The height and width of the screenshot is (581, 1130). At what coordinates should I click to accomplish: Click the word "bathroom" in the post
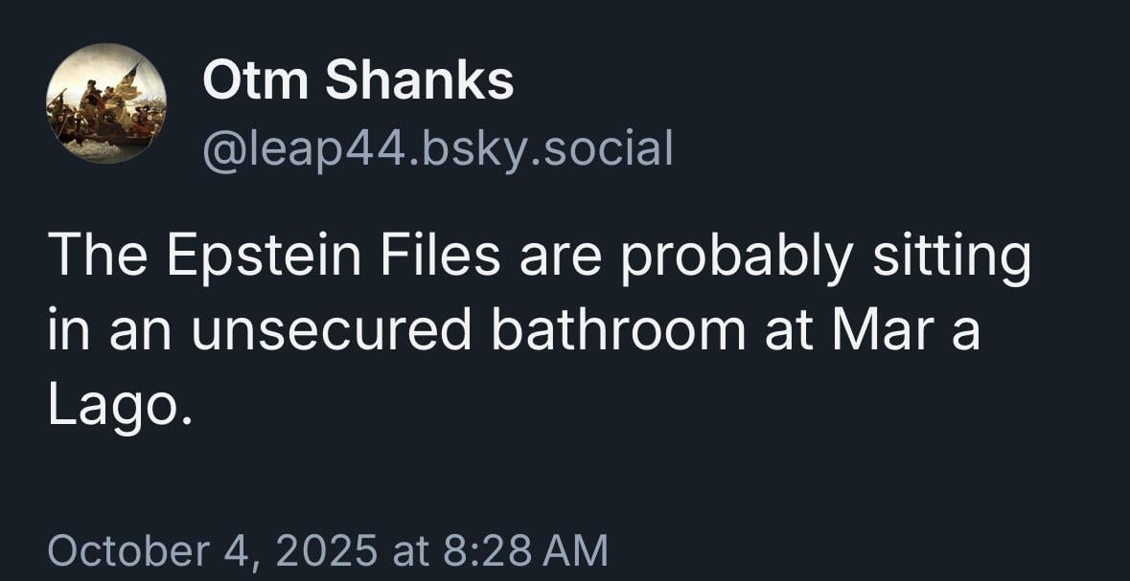[620, 331]
